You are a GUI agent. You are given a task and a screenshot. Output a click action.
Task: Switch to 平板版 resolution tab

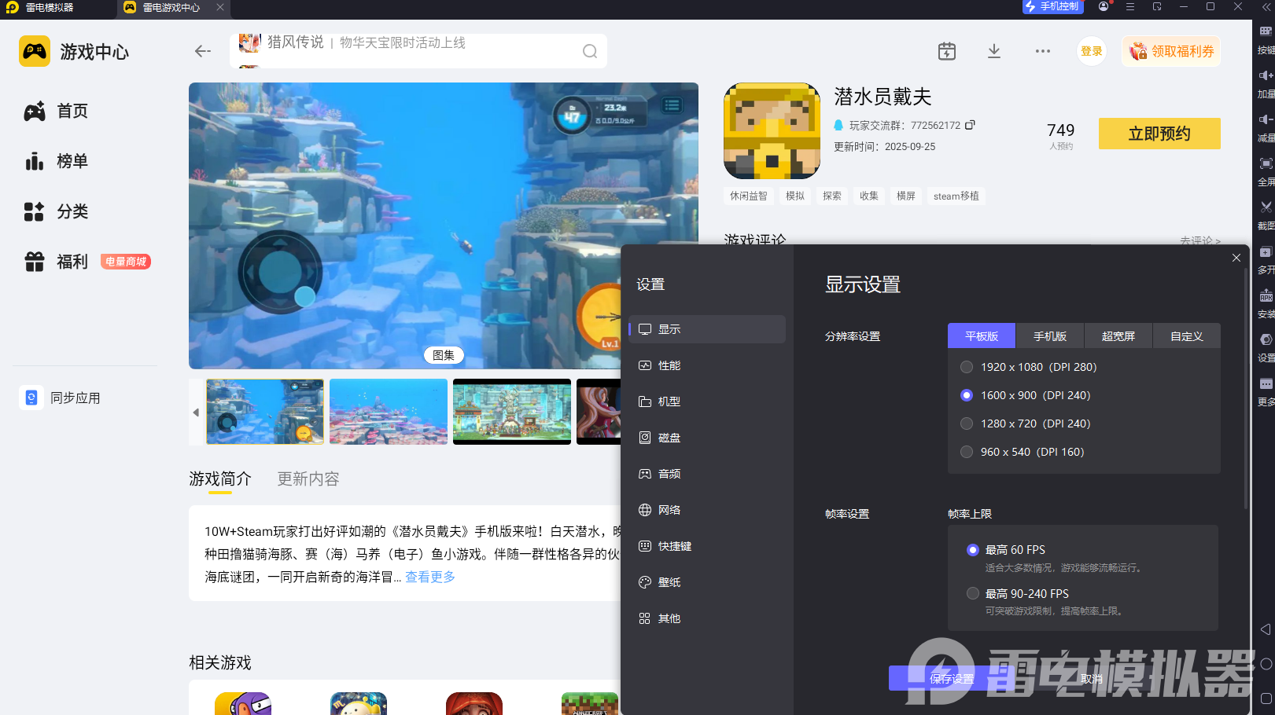point(982,335)
